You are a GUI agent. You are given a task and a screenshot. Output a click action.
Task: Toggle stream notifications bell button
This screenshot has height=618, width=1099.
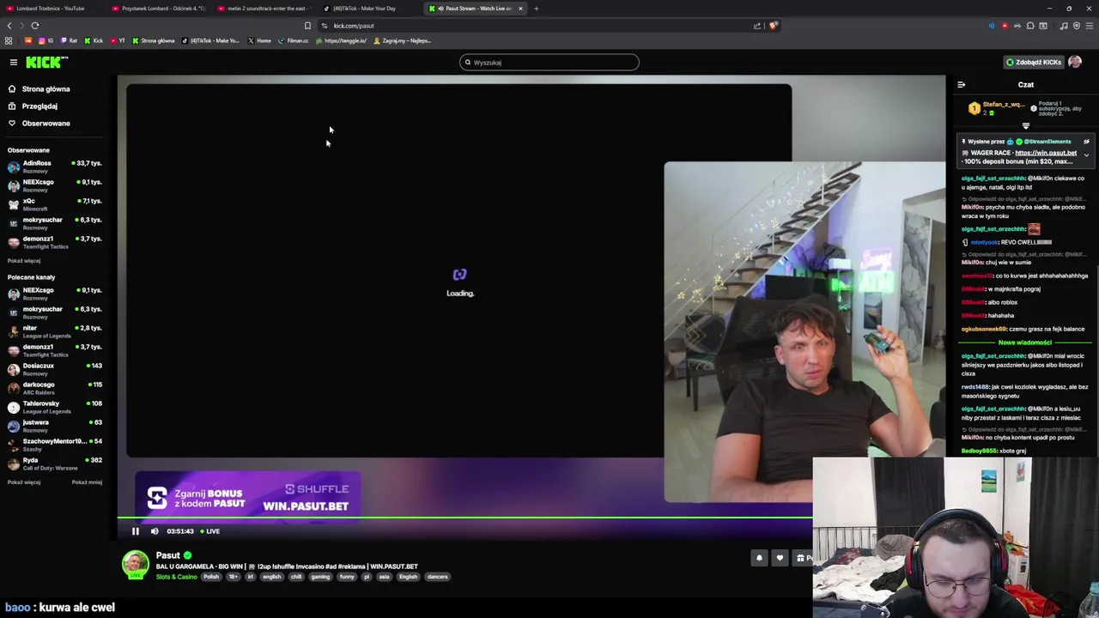pyautogui.click(x=759, y=558)
